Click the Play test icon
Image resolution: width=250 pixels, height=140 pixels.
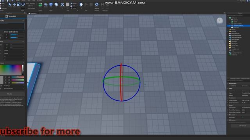tap(81, 5)
